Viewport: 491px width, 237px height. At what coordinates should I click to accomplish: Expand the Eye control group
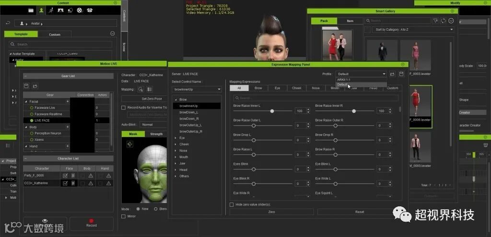[175, 137]
